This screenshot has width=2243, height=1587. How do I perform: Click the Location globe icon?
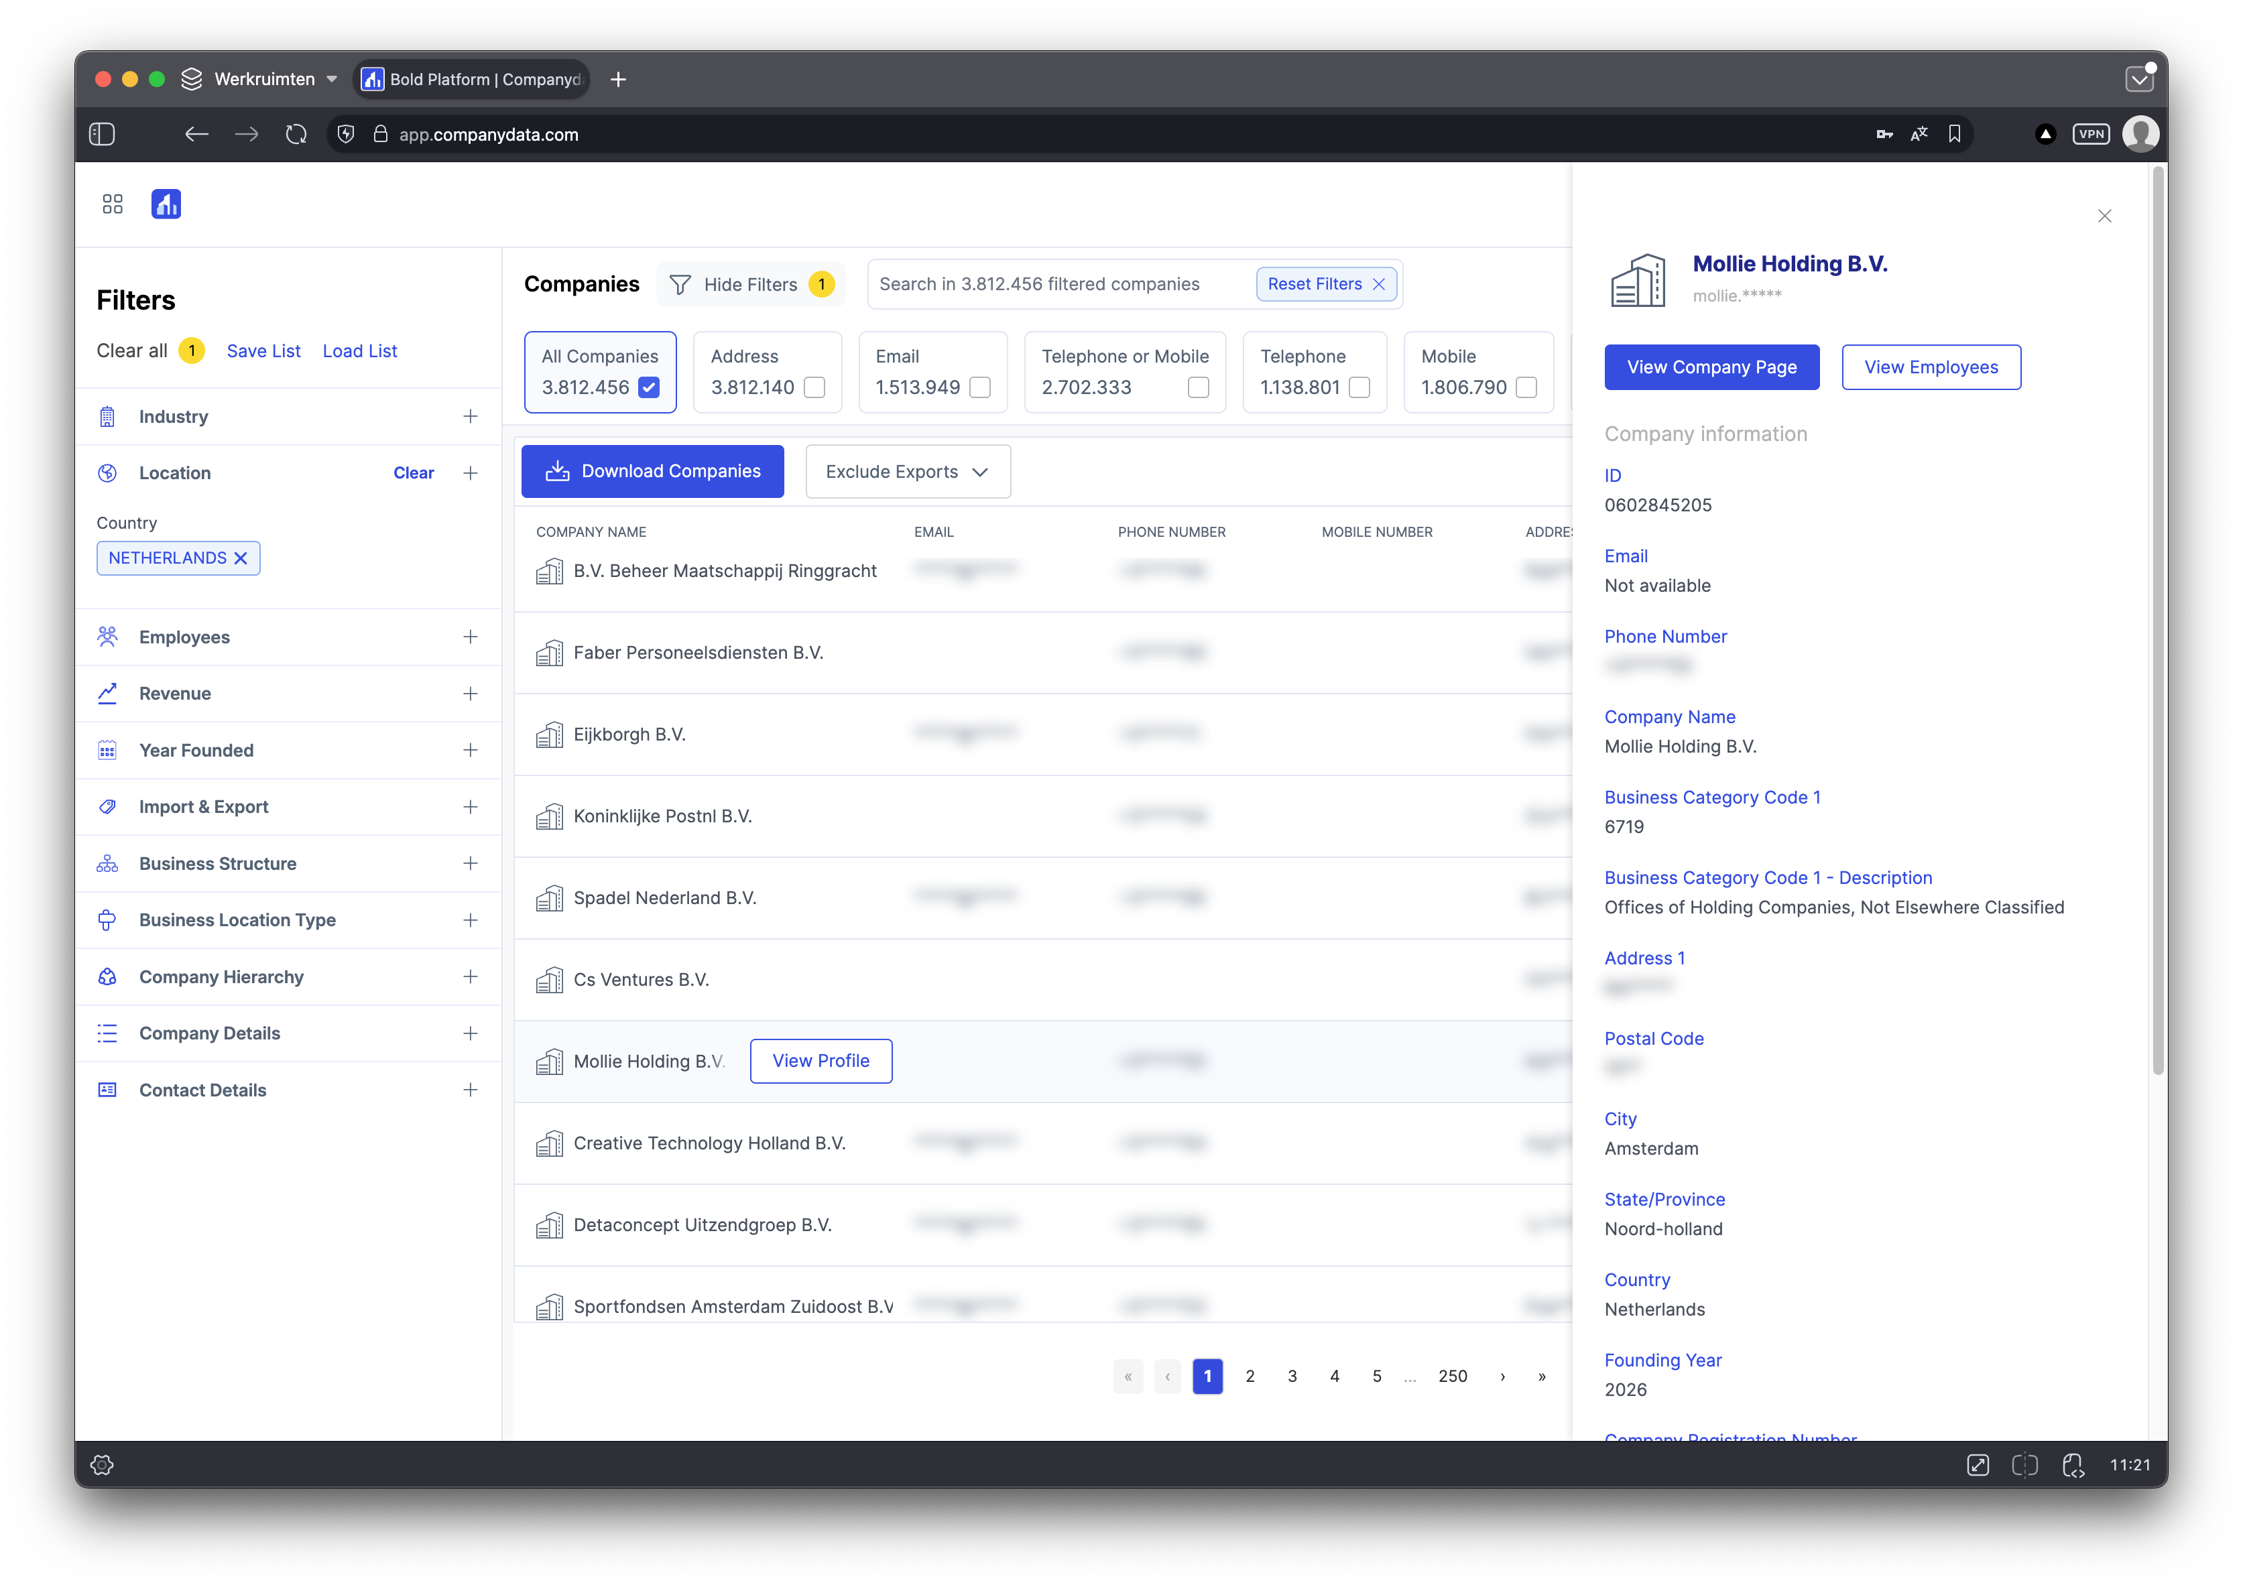coord(107,473)
